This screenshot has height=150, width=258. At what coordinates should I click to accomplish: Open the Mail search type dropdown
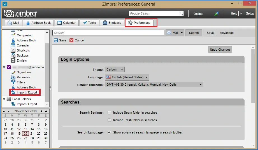tap(175, 33)
